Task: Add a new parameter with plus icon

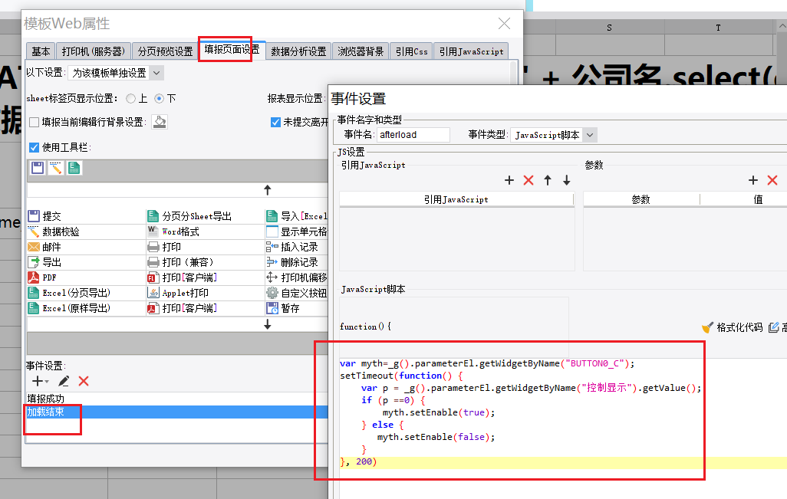Action: tap(753, 180)
